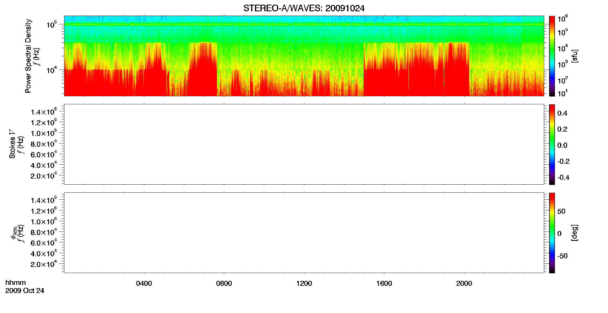Viewport: 608px width, 313px height.
Task: Click the 2000 time axis label
Action: 464,283
